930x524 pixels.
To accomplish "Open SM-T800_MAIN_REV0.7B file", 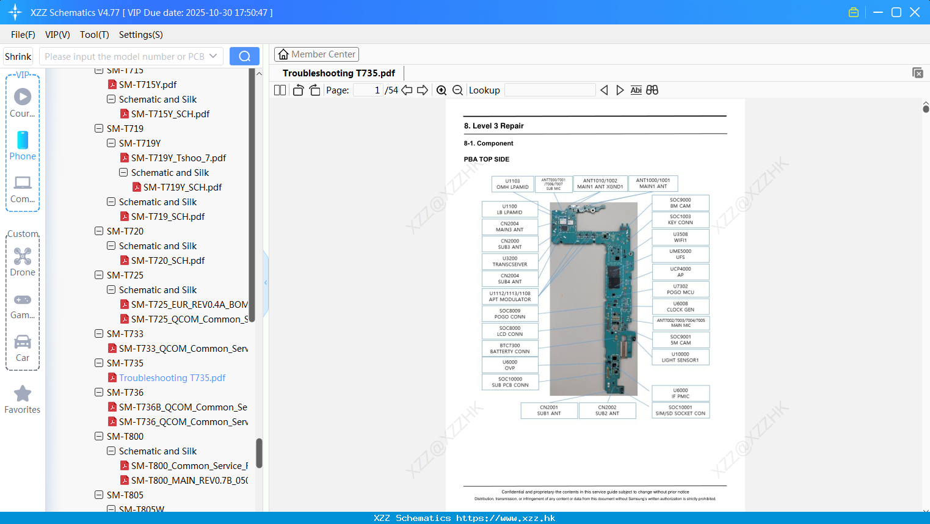I will 189,480.
